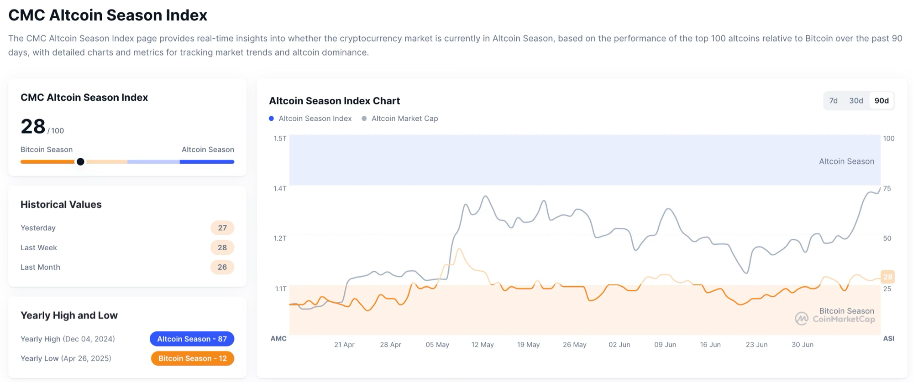Screen dimensions: 913x382
Task: Click the ASI axis label
Action: click(888, 339)
